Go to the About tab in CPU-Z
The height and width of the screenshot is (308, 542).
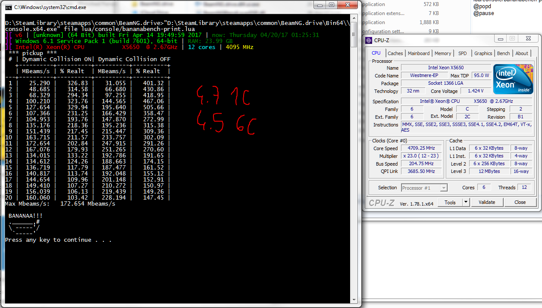pos(522,53)
